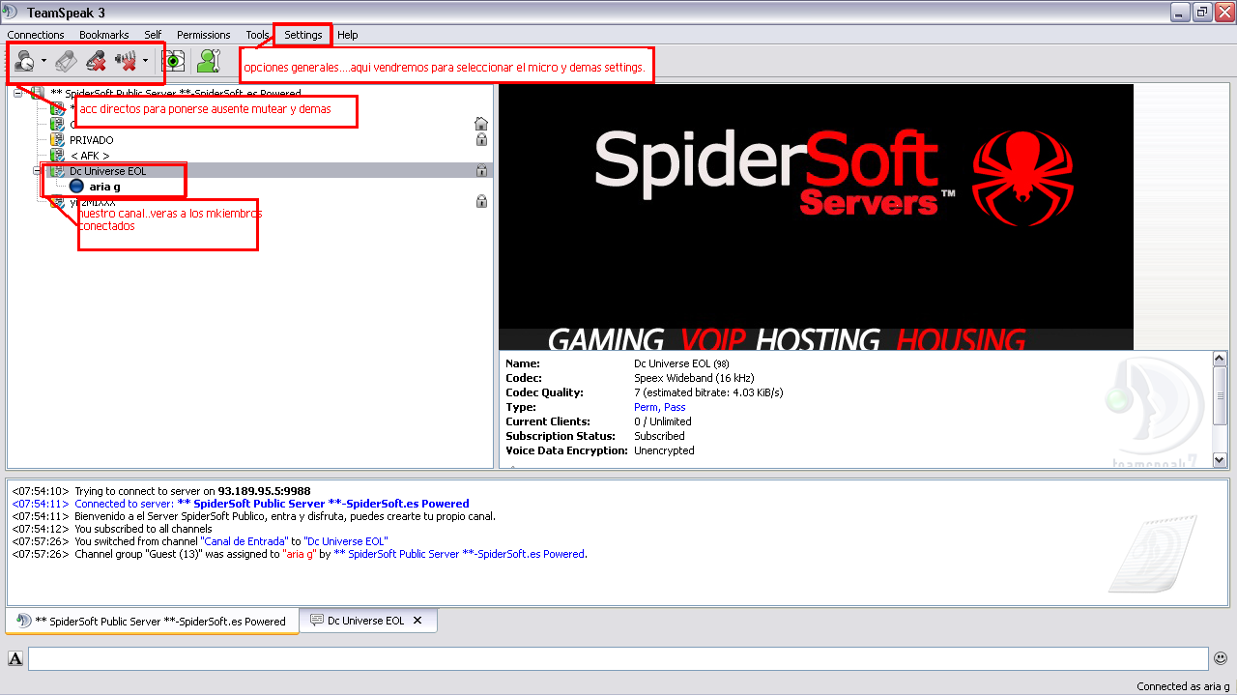
Task: Click the lock icon on the PRIVADO row
Action: click(x=481, y=140)
